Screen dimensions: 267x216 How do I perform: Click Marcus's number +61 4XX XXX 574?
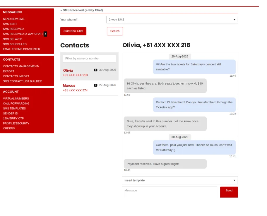pyautogui.click(x=75, y=90)
